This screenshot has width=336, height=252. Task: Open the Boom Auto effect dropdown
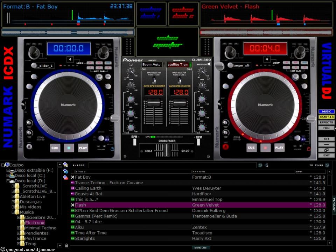tap(152, 65)
